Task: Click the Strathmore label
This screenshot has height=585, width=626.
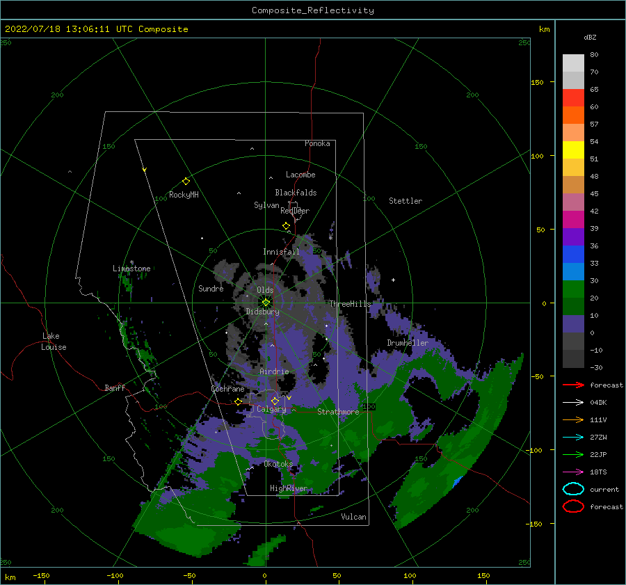Action: pos(338,411)
